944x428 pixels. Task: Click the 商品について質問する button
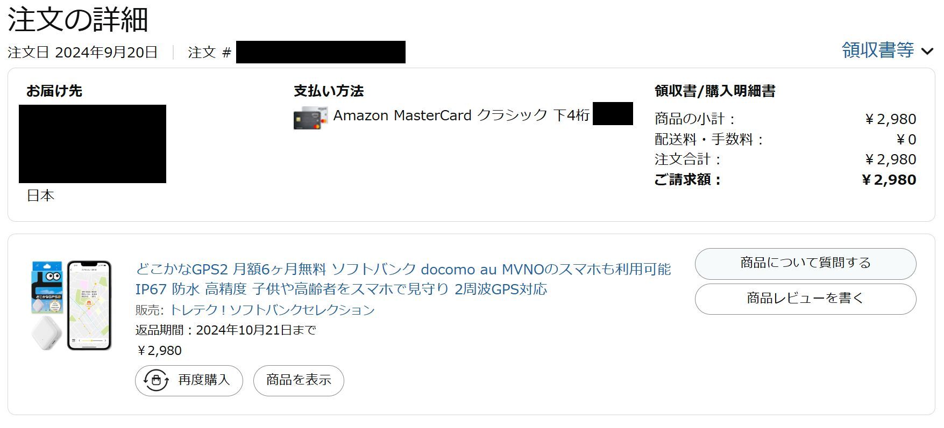tap(805, 263)
